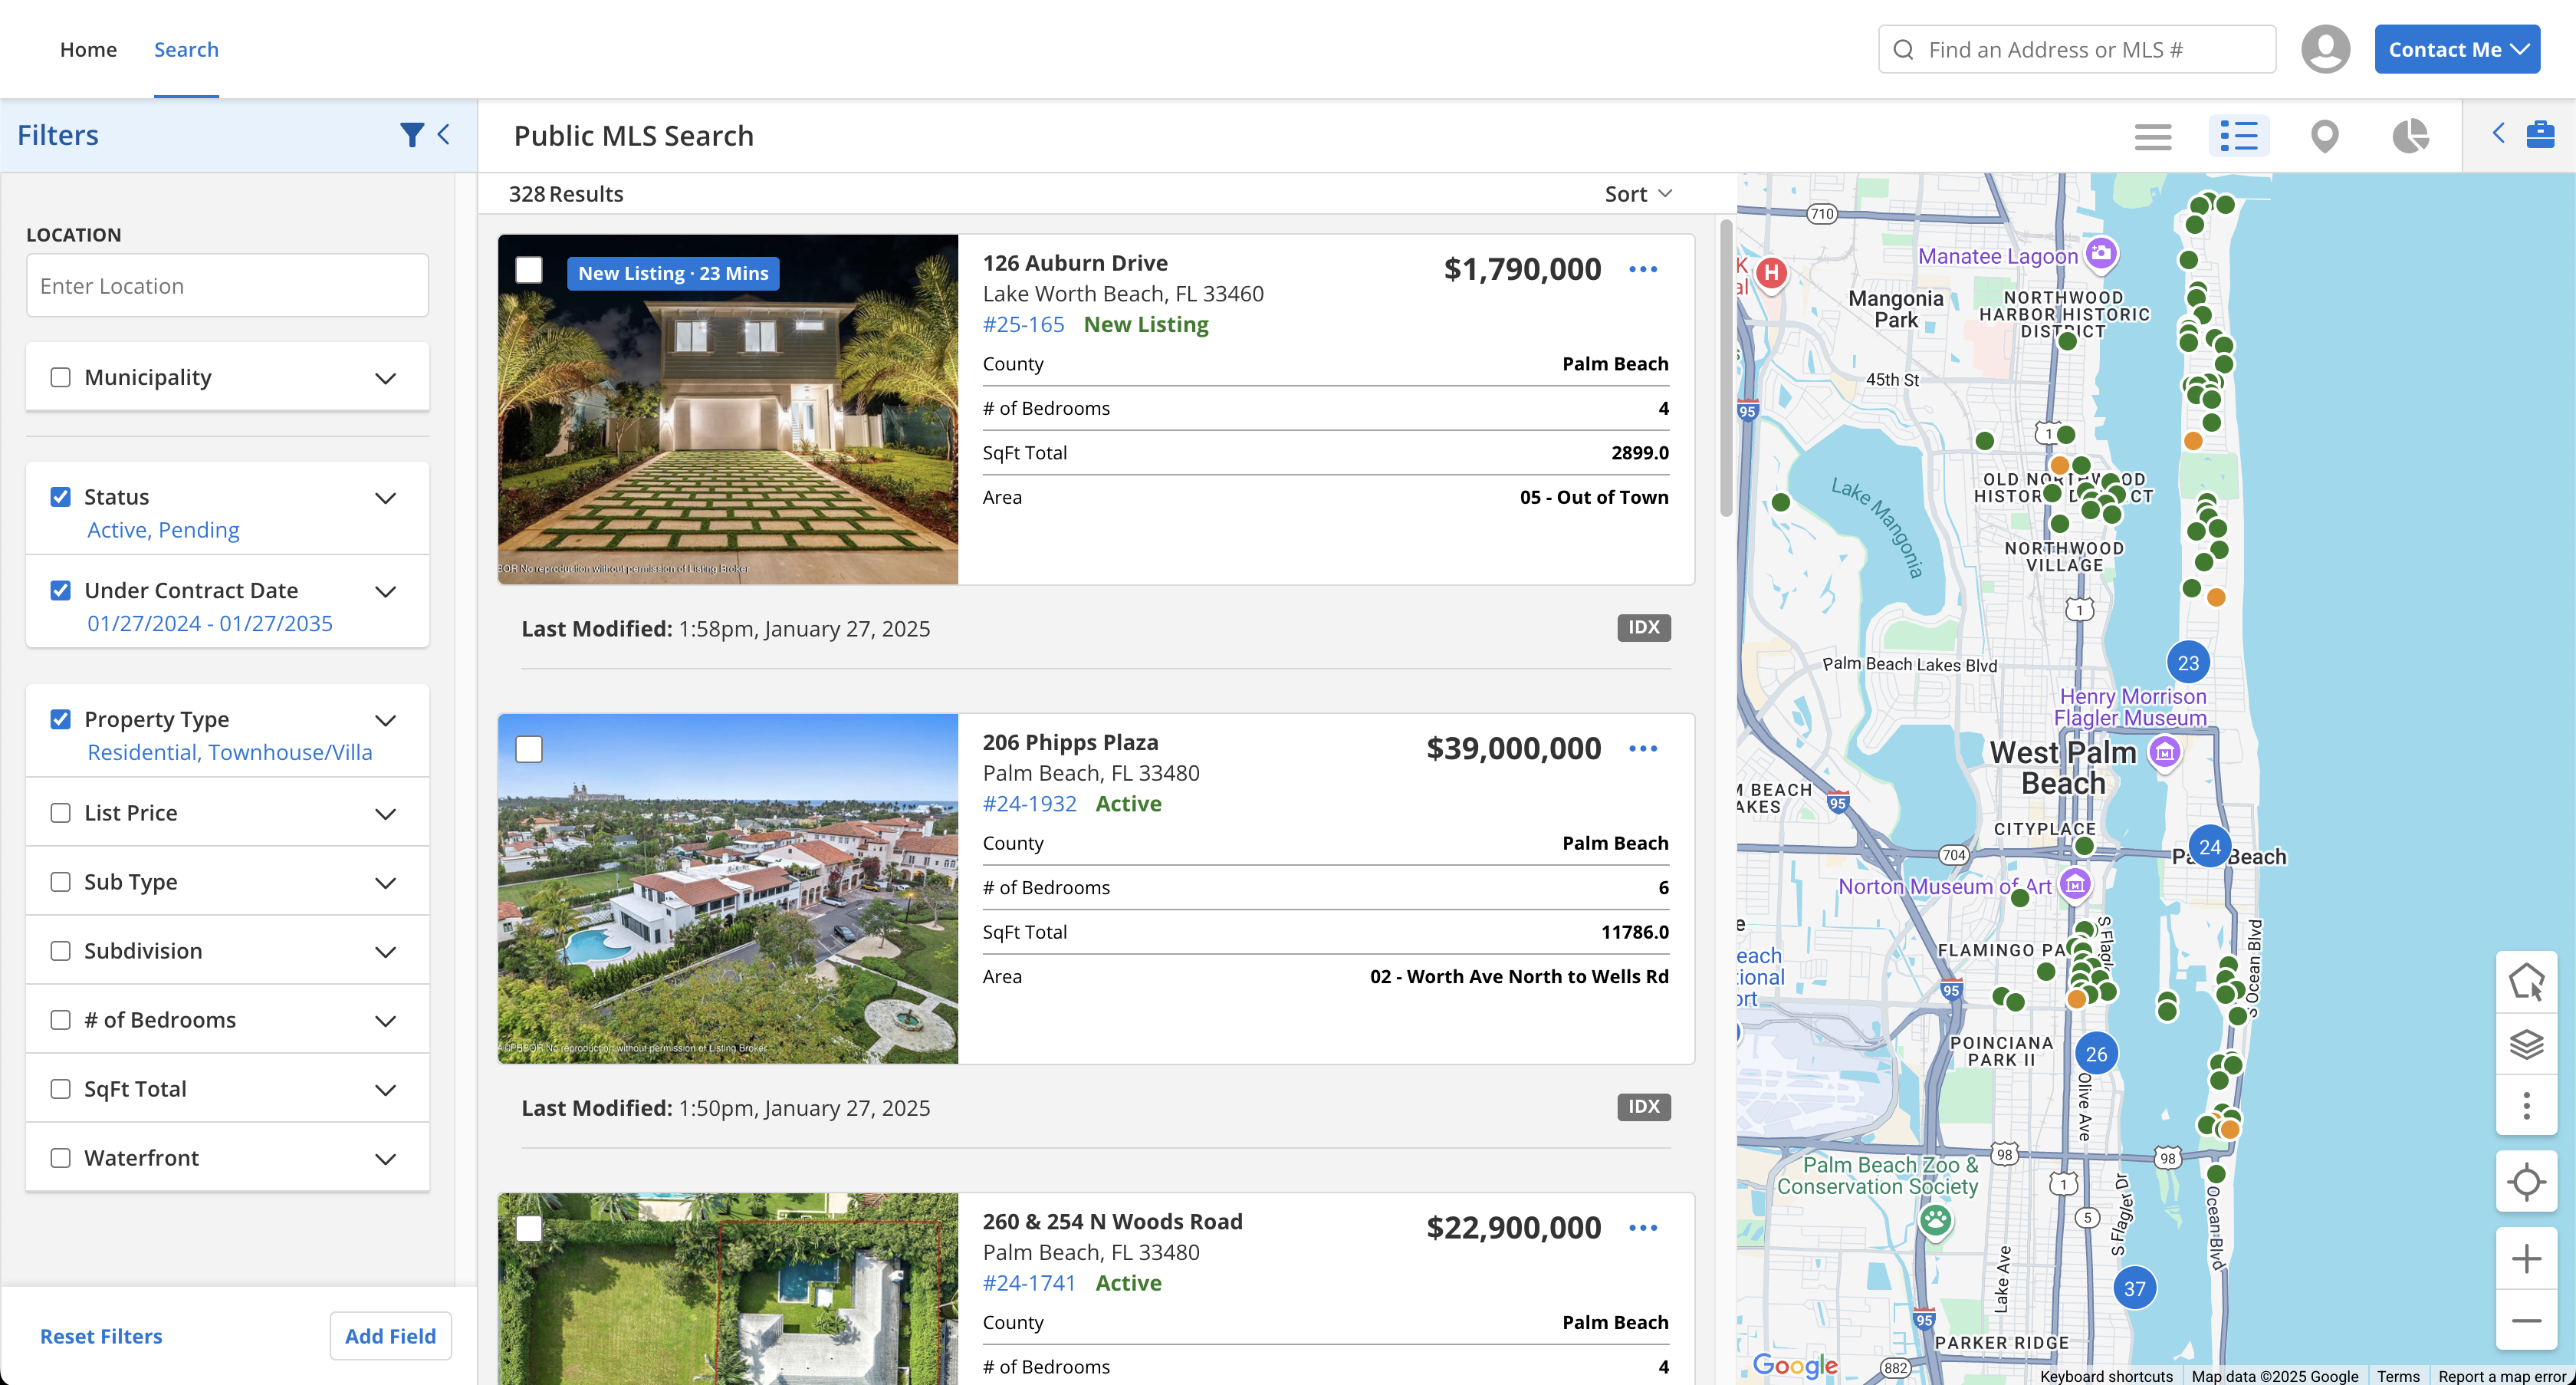Click the results list scrollbar

pyautogui.click(x=1726, y=367)
